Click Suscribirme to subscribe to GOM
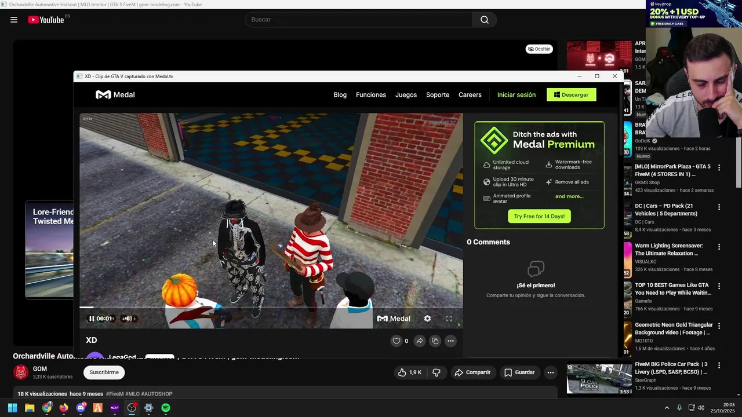The image size is (742, 417). [104, 372]
